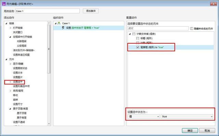Image resolution: width=219 pixels, height=136 pixels.
Task: Collapse the 计数文本域 (组合) node
Action: coord(130,34)
